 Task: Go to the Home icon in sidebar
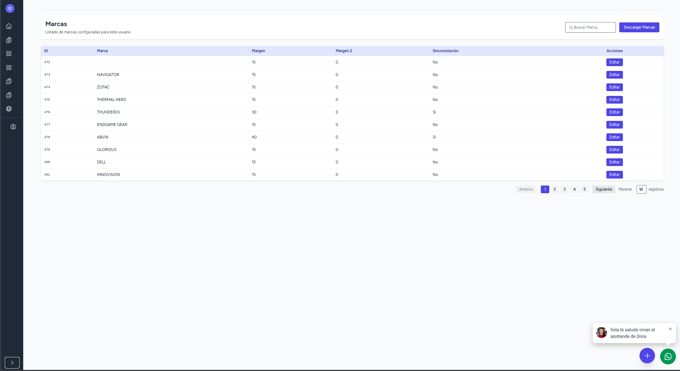(9, 26)
